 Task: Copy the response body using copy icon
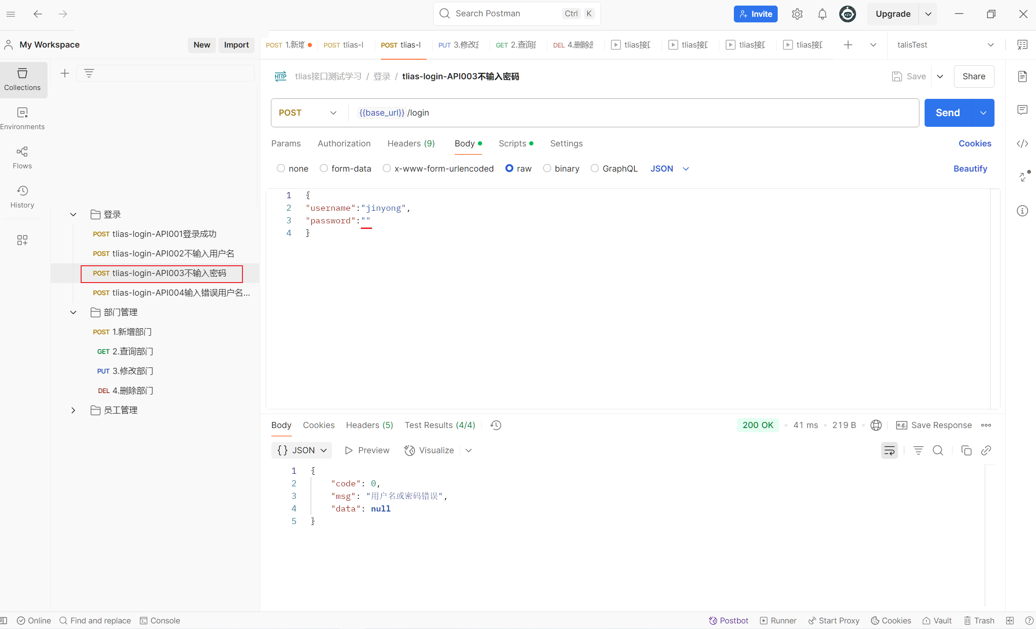coord(966,450)
